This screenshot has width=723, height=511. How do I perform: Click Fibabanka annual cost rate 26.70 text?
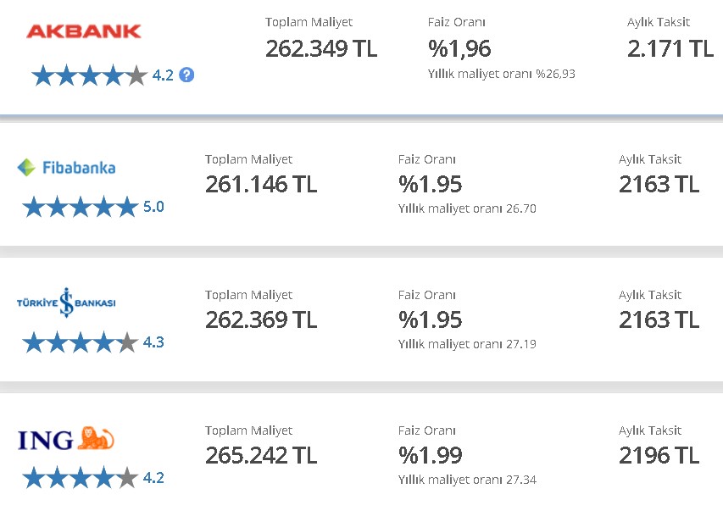pyautogui.click(x=467, y=208)
